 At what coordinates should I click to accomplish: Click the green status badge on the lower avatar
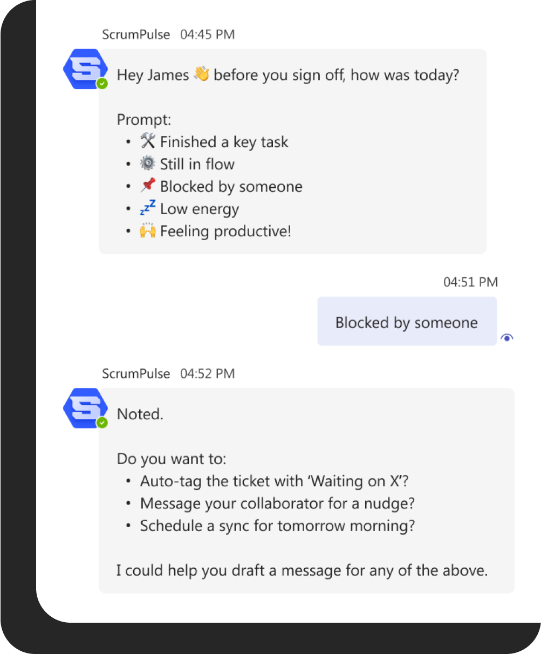point(102,423)
